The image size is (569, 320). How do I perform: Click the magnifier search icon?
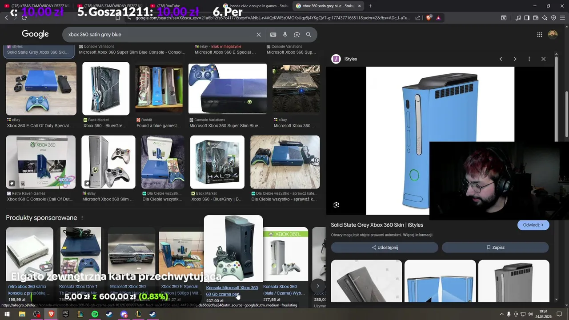[x=309, y=35]
